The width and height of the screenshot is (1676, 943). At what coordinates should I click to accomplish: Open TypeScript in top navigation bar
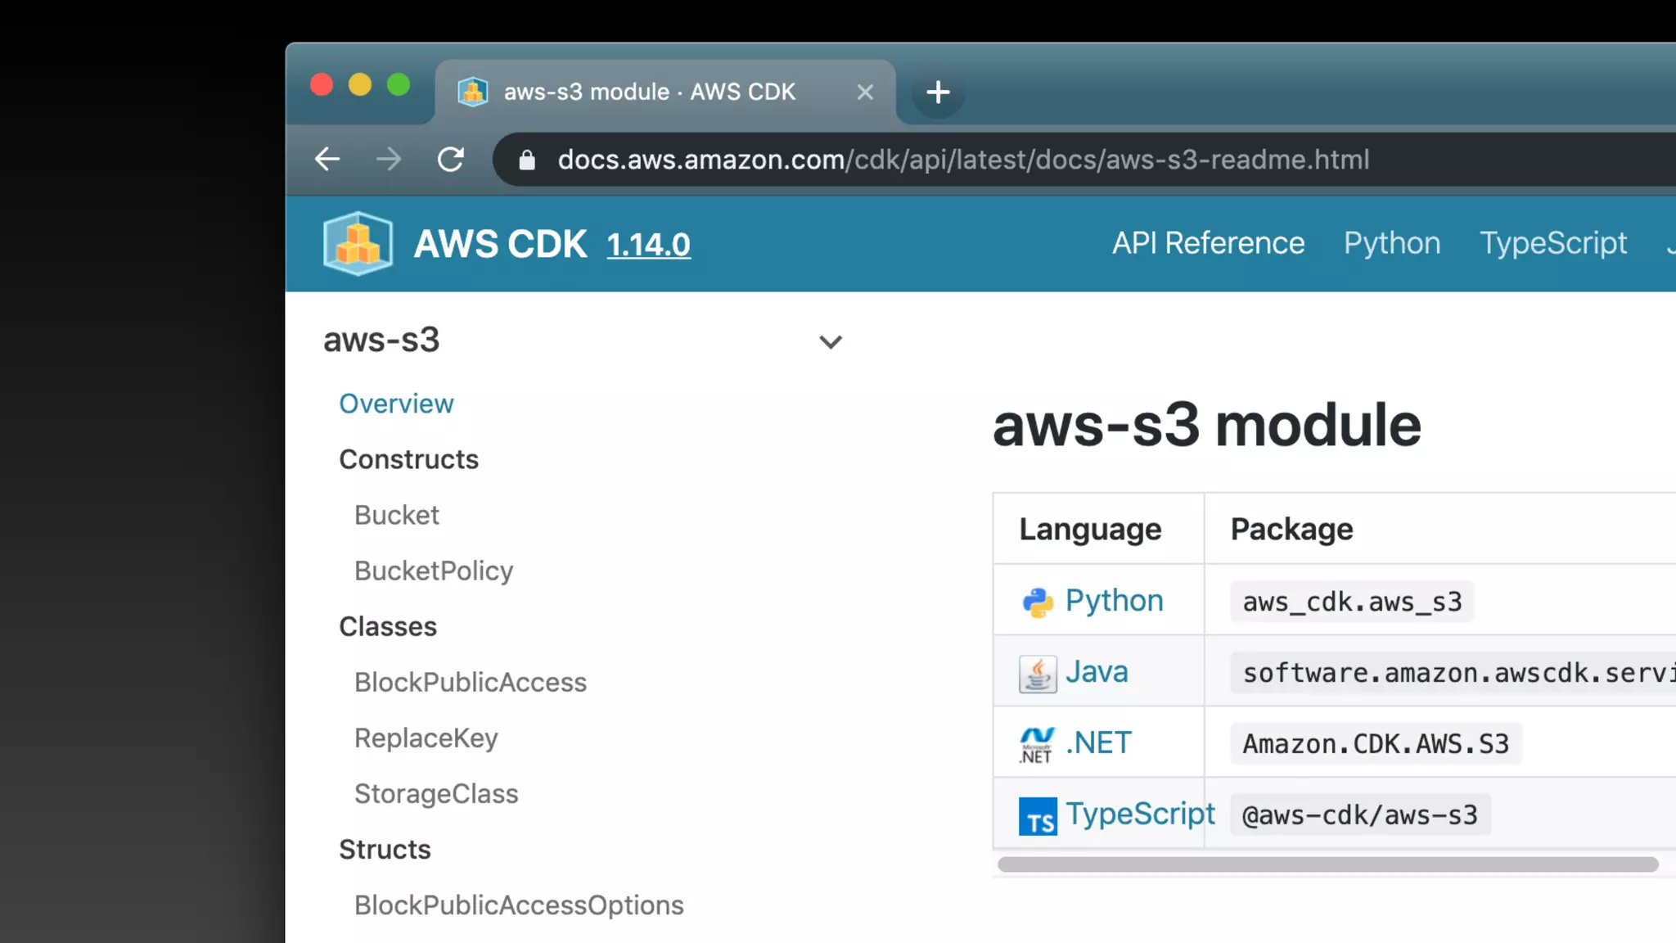pyautogui.click(x=1552, y=243)
